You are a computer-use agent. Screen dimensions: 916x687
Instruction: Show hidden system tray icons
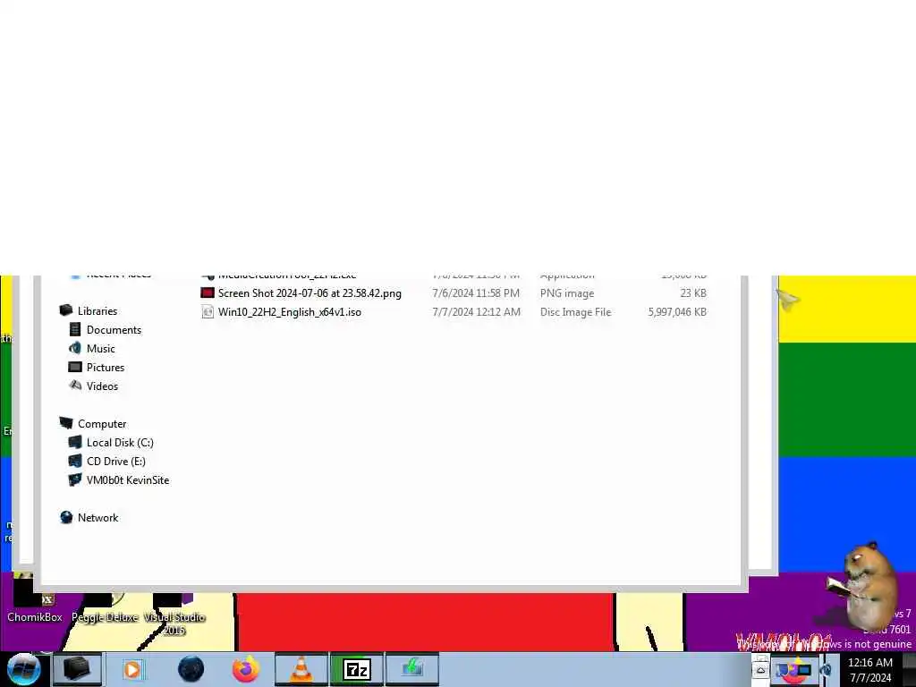click(x=760, y=669)
